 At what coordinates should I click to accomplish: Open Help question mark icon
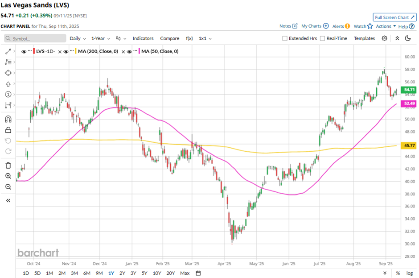click(x=412, y=26)
